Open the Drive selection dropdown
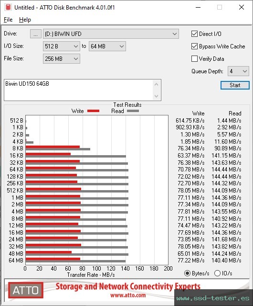This screenshot has width=253, height=306. pyautogui.click(x=111, y=34)
